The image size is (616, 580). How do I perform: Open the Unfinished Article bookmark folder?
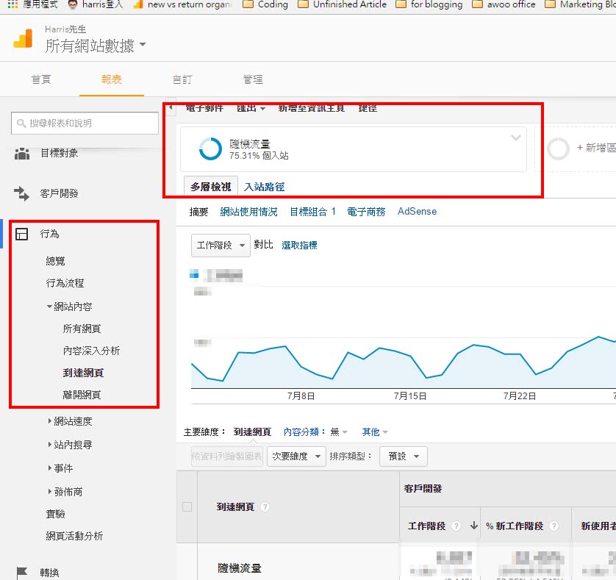(x=342, y=4)
